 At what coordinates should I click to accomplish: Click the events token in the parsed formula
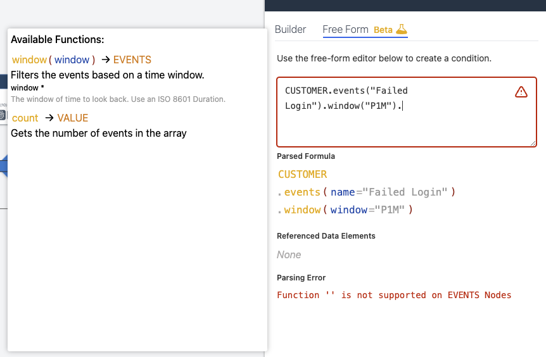pos(302,192)
